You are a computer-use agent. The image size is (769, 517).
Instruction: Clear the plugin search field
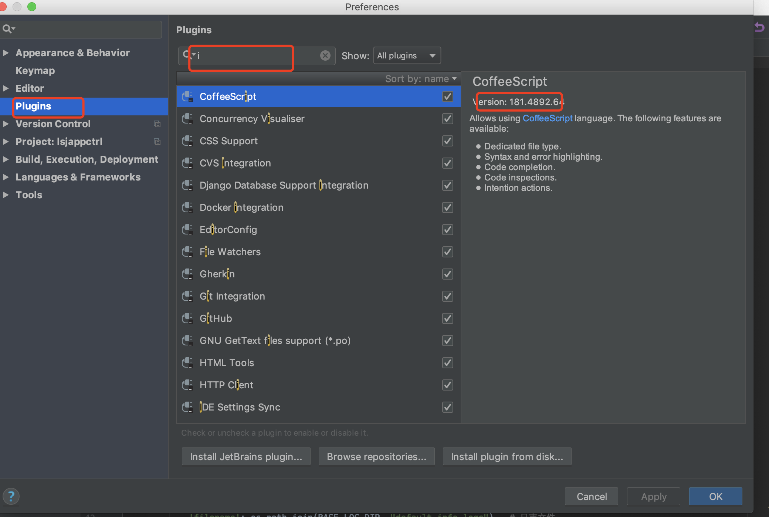click(325, 55)
